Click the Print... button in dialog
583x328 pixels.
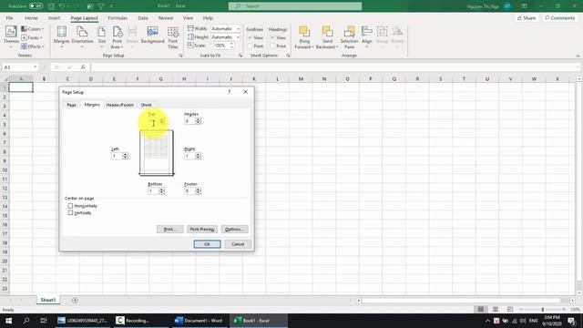170,229
